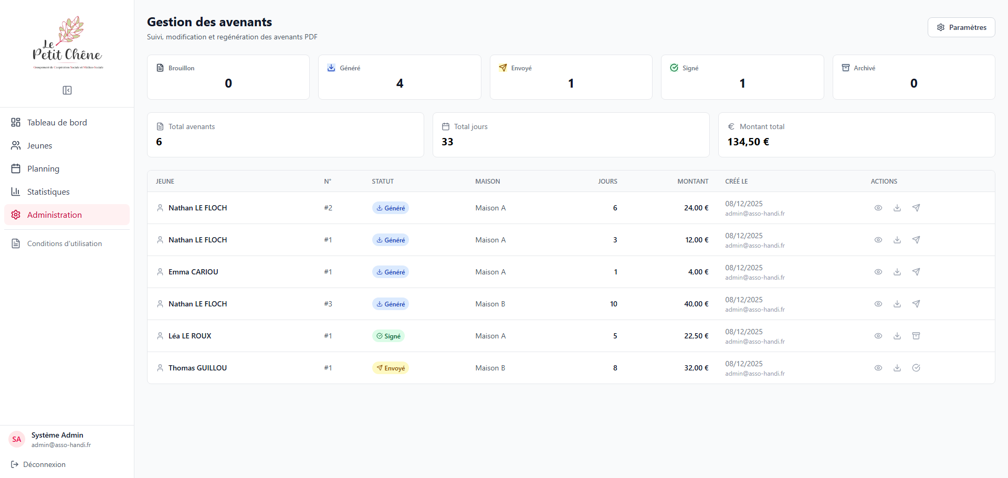Screen dimensions: 1008x478
Task: Open Conditions d'utilisation link
Action: pyautogui.click(x=67, y=243)
